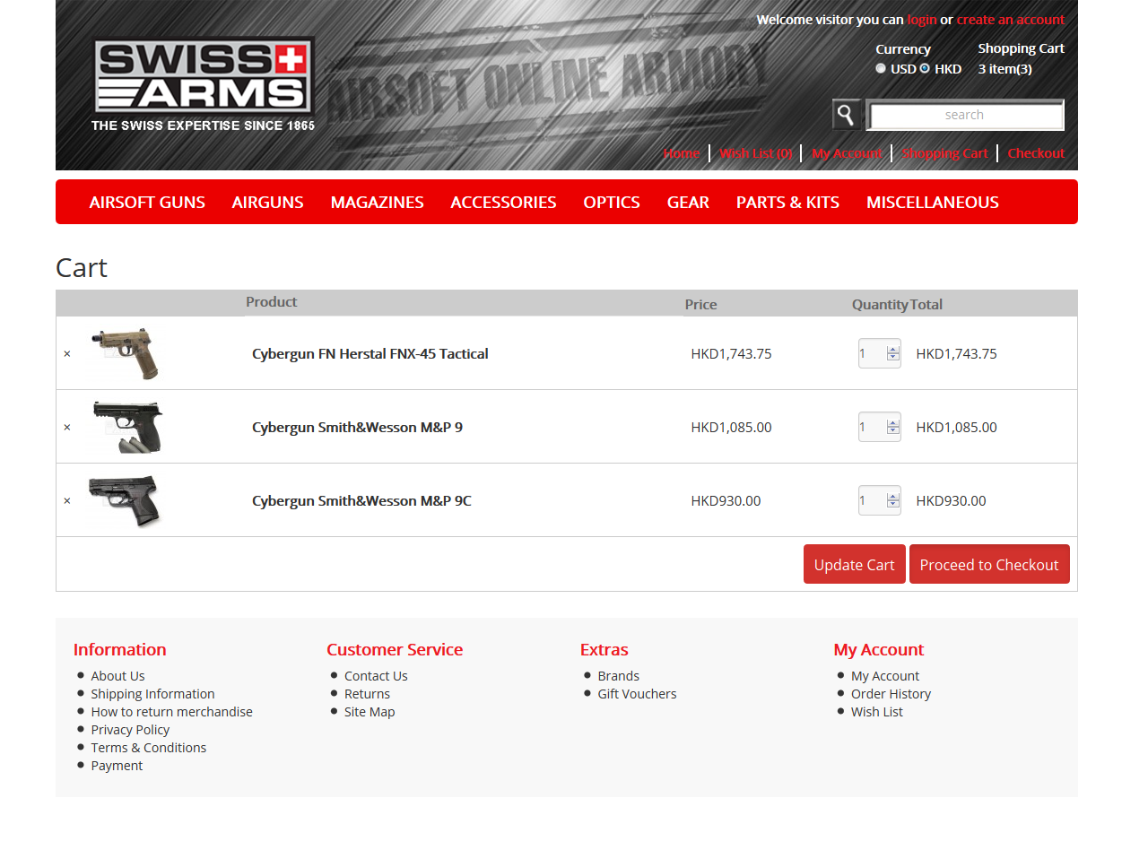Select HKD currency radio button
Screen dimensions: 1148x850
coord(925,68)
